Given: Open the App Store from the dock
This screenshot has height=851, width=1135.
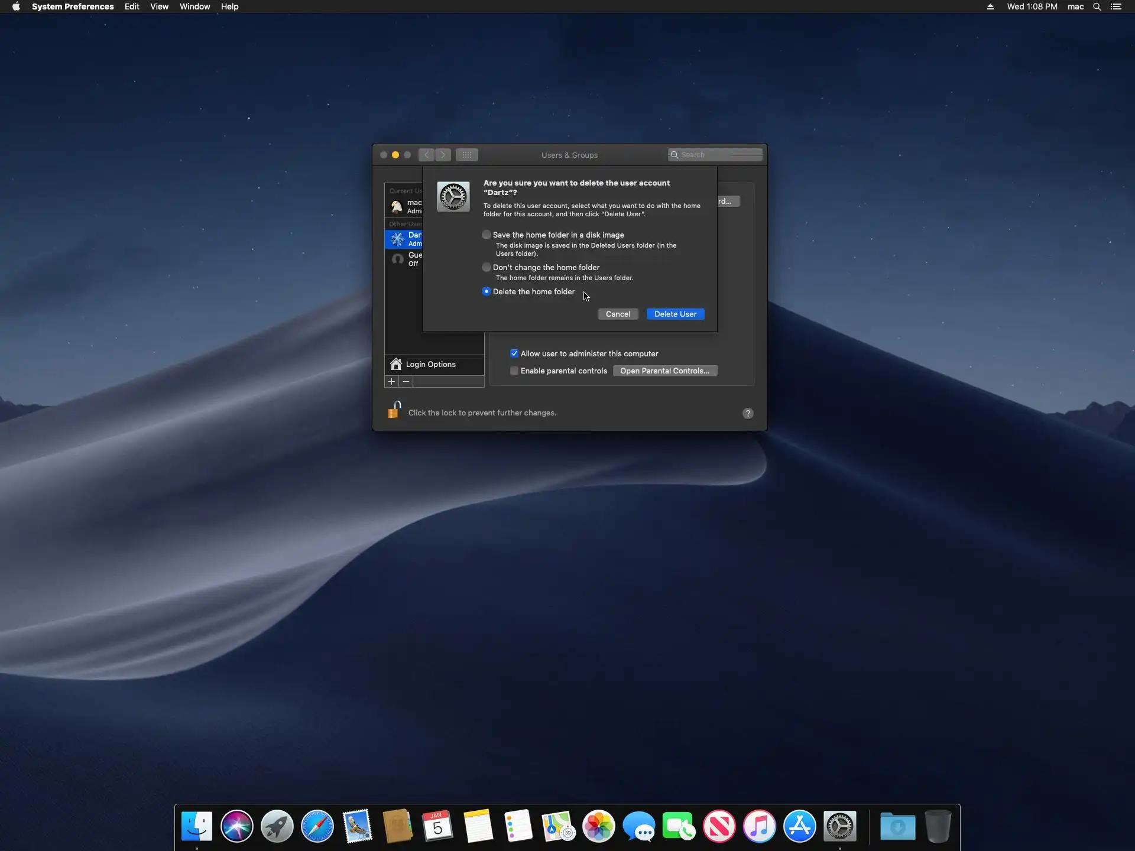Looking at the screenshot, I should 799,826.
